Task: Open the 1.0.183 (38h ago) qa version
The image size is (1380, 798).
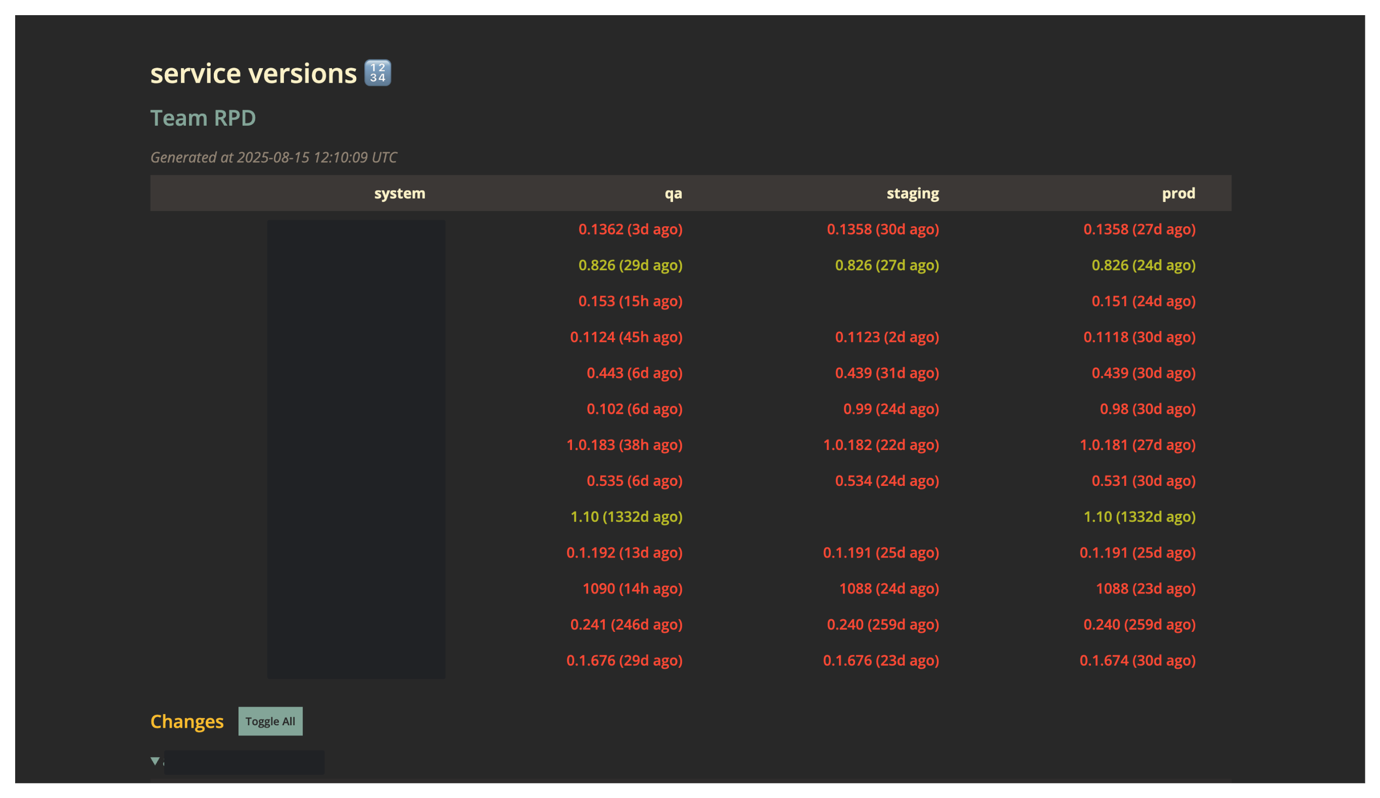Action: 624,445
